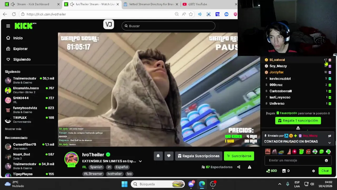Open chat settings gear
The width and height of the screenshot is (337, 190).
pyautogui.click(x=313, y=171)
